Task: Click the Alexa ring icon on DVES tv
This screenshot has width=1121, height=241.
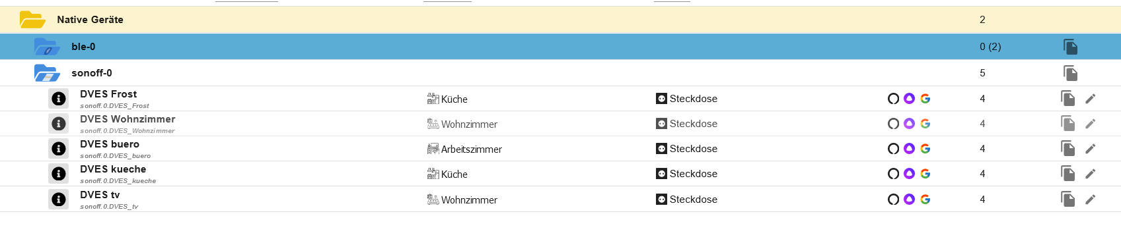Action: click(x=893, y=200)
